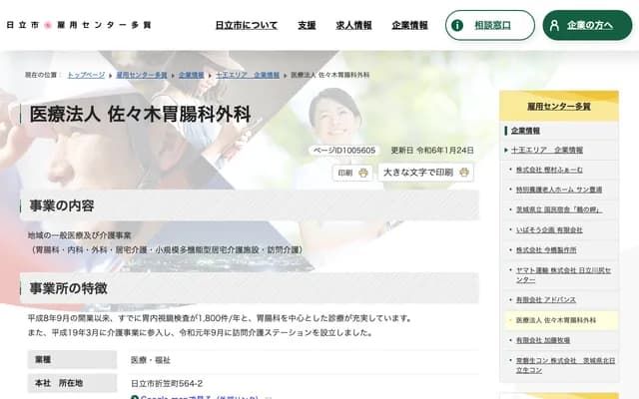This screenshot has height=399, width=639.
Task: Open sidebar link 株式会社 樫村ふぁーむ
Action: (x=549, y=170)
